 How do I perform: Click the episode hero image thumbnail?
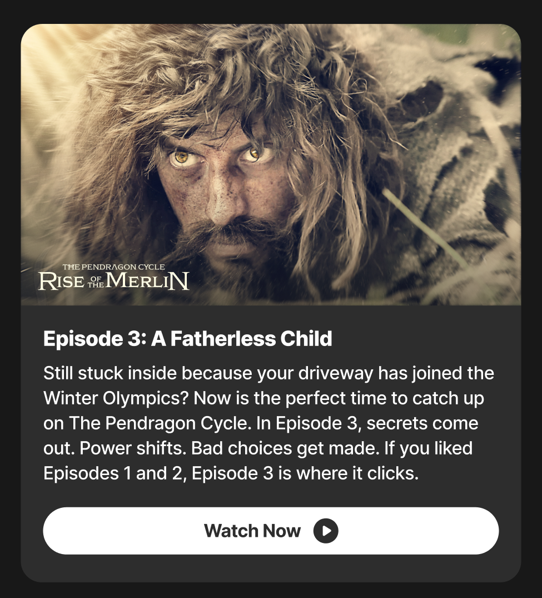pyautogui.click(x=271, y=164)
